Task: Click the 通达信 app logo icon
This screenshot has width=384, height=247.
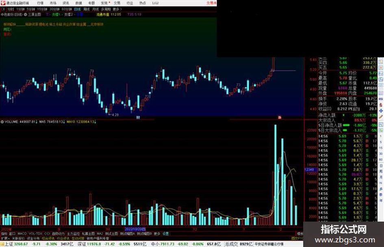Action: pyautogui.click(x=3, y=3)
